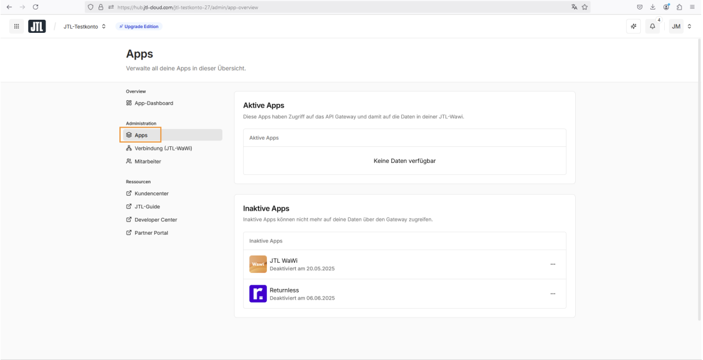Viewport: 703px width, 360px height.
Task: Bookmark the page with the star icon
Action: 585,7
